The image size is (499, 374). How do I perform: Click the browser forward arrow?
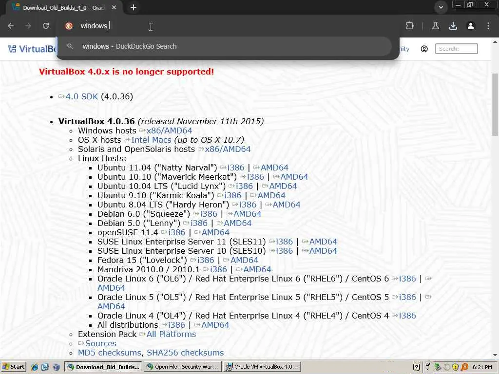pyautogui.click(x=28, y=26)
